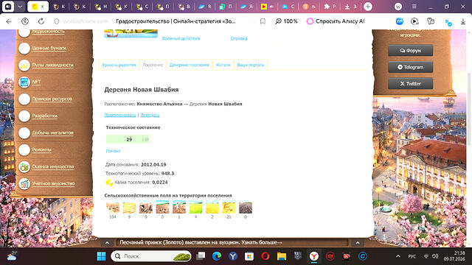Click the volume icon in system tray

435,256
